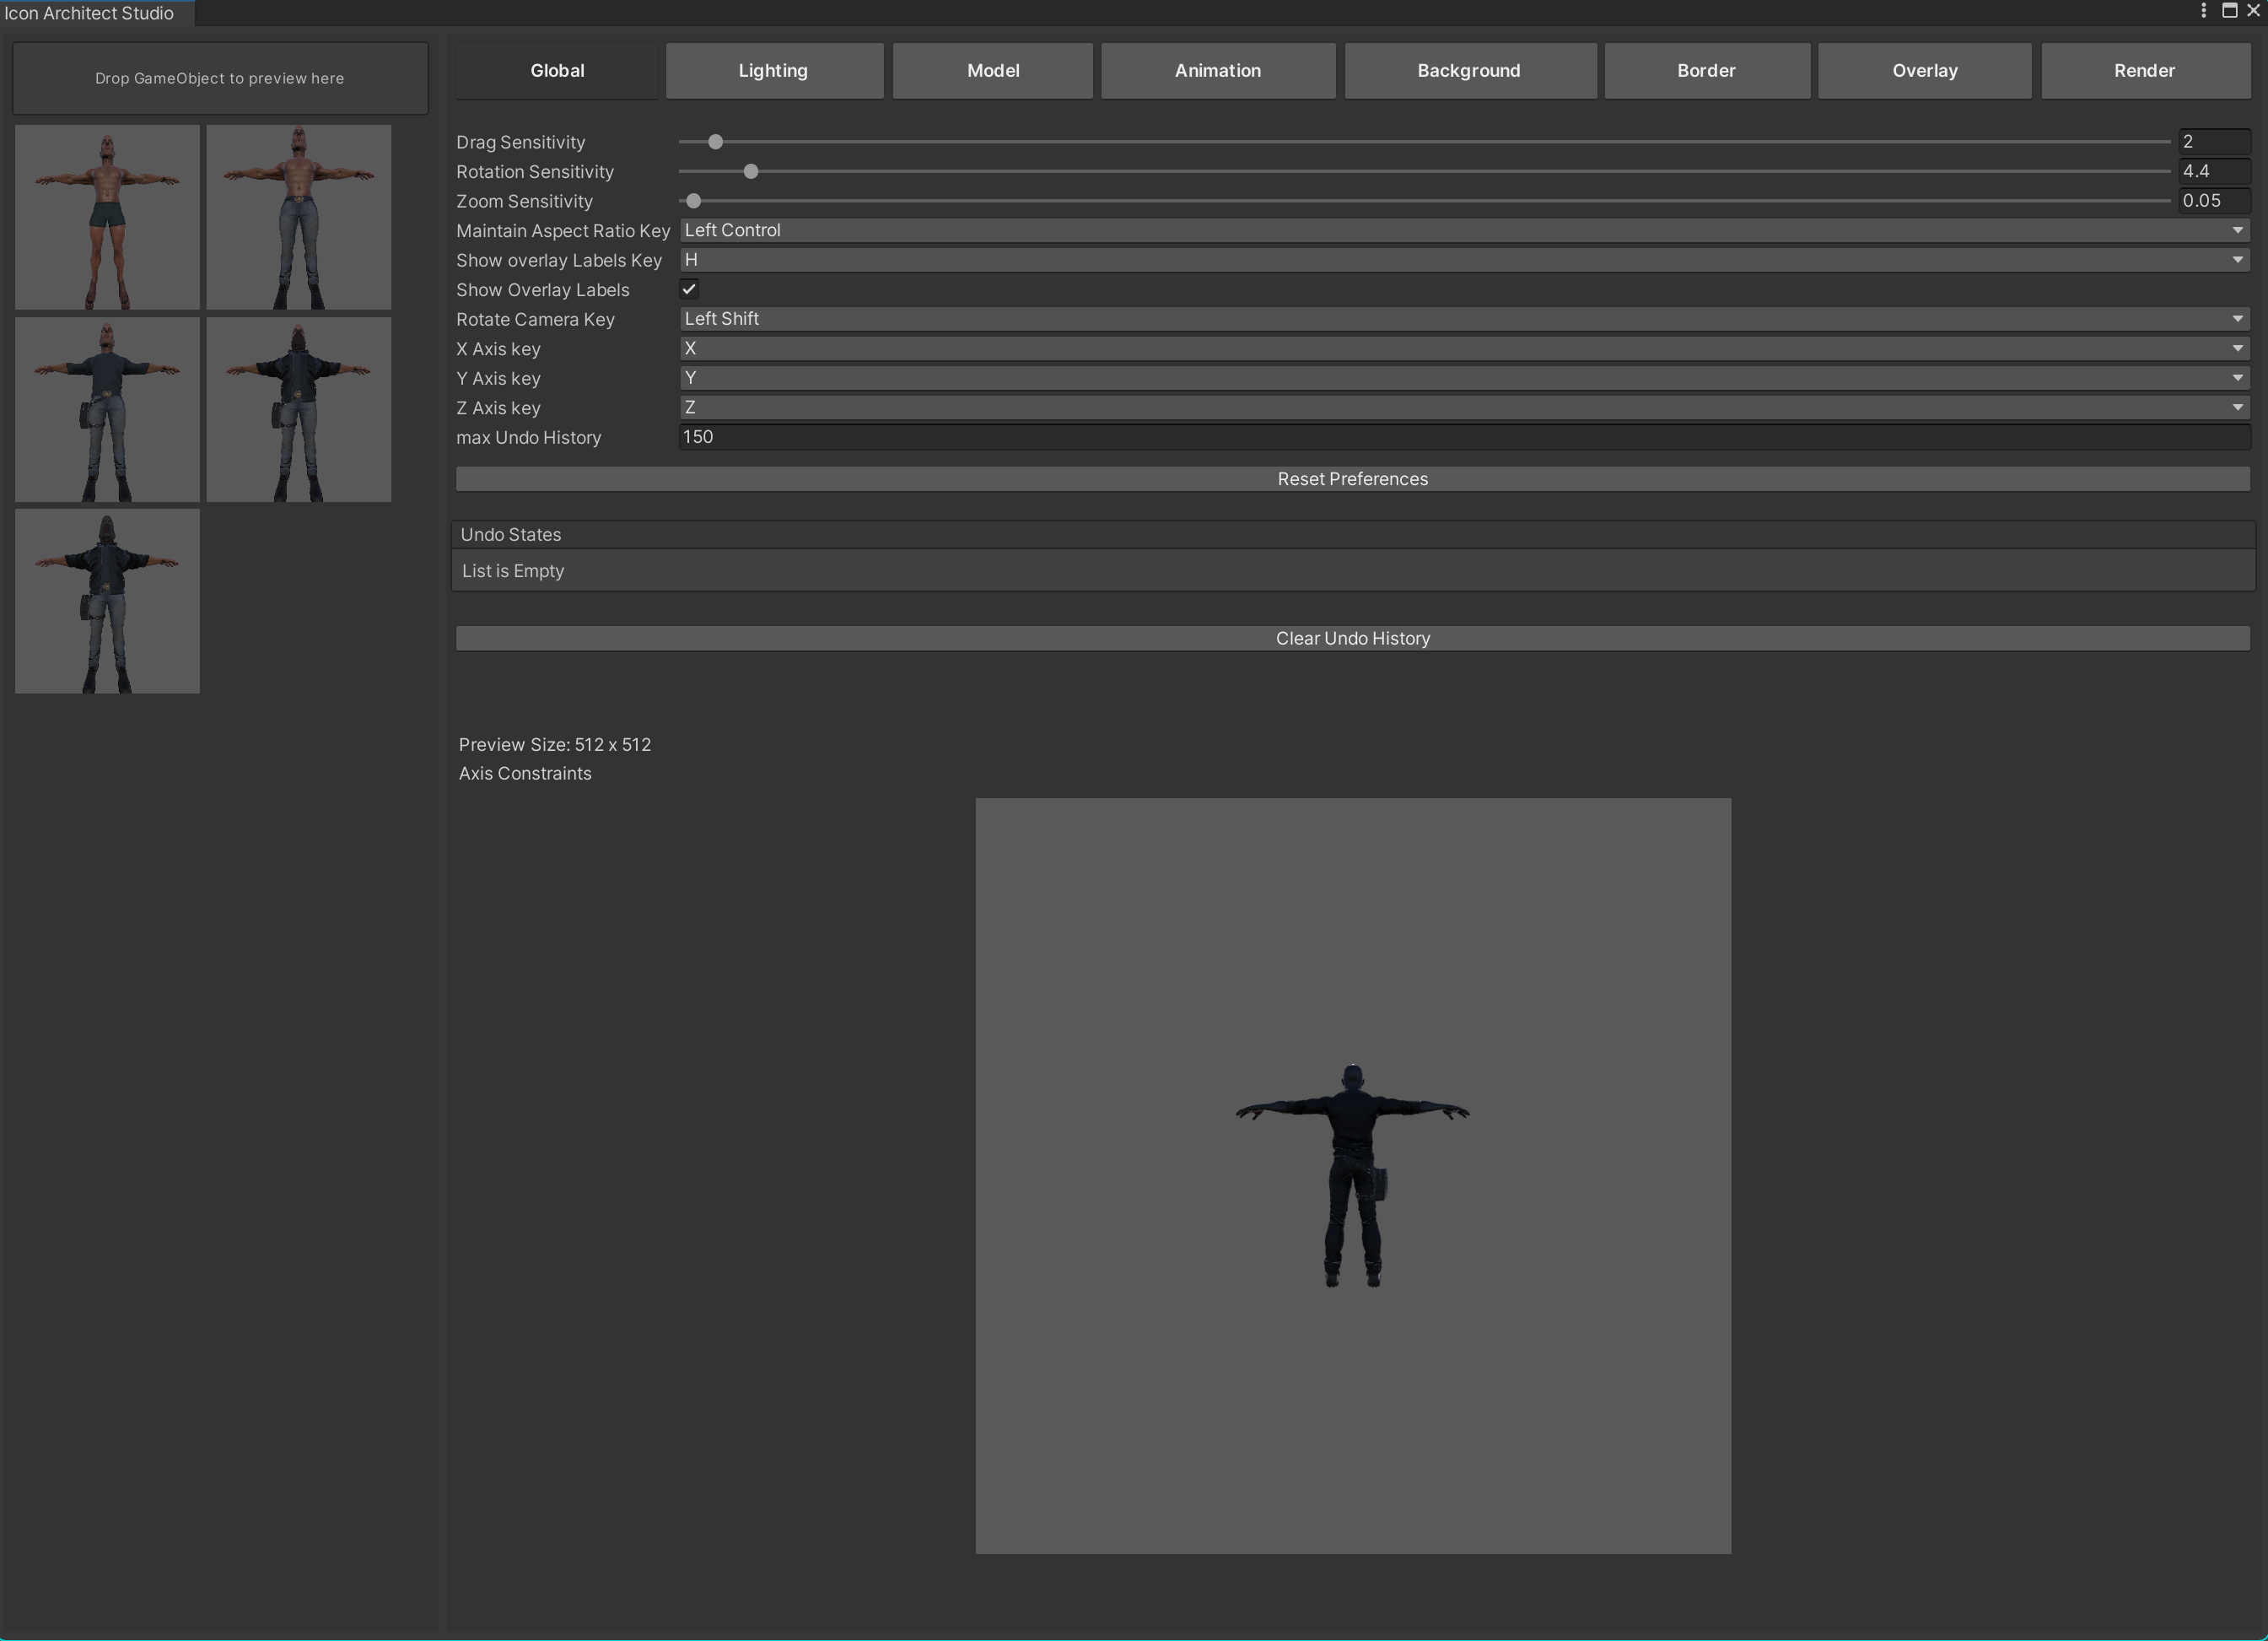Screen dimensions: 2268x1641
Task: Click the Rotation Sensitivity slider handle
Action: coord(751,171)
